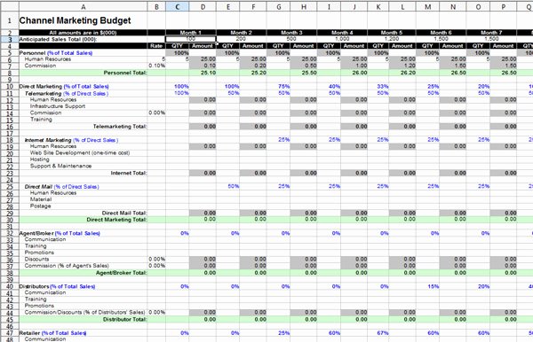Viewport: 533px width, 342px height.
Task: Select Web Site Development (one-time cost) row
Action: (x=80, y=153)
